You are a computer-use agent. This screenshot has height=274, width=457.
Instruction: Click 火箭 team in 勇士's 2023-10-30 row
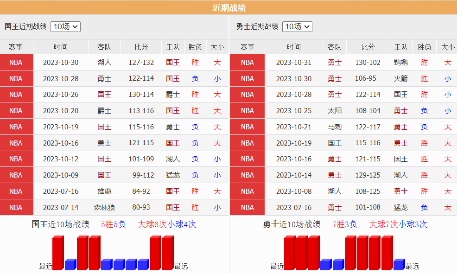pos(400,79)
